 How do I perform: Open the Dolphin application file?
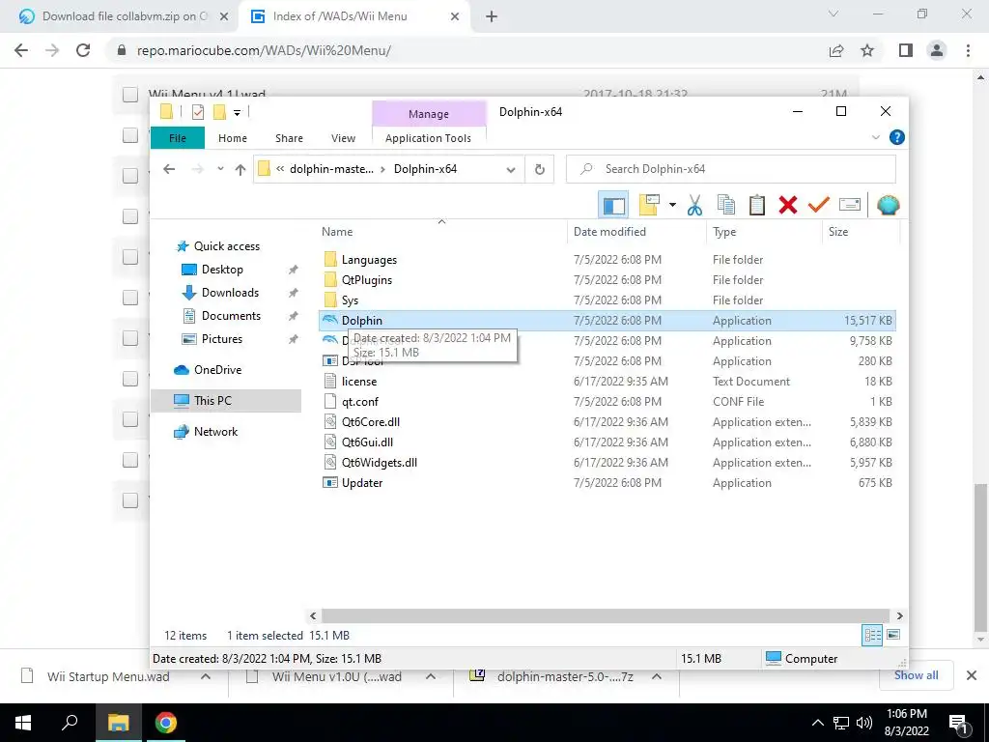pyautogui.click(x=361, y=321)
